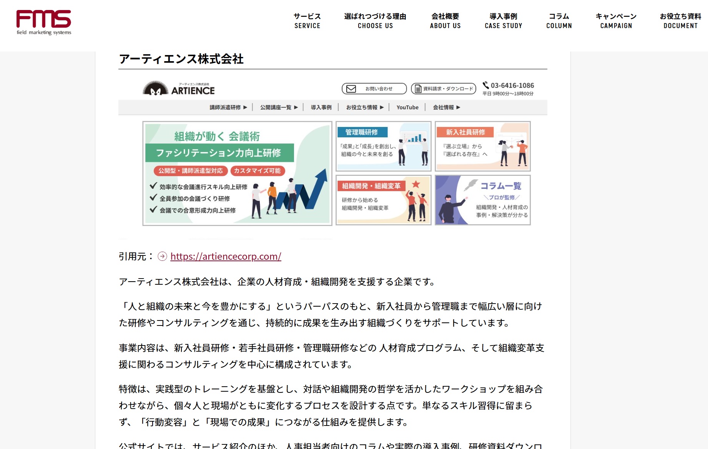Screen dimensions: 708x449
Task: Click the phone icon beside 03-6416-1086
Action: click(x=486, y=85)
